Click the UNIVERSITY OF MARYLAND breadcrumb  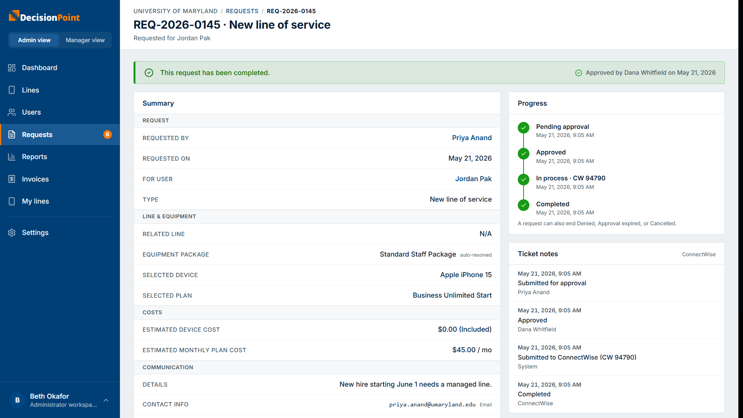click(176, 11)
